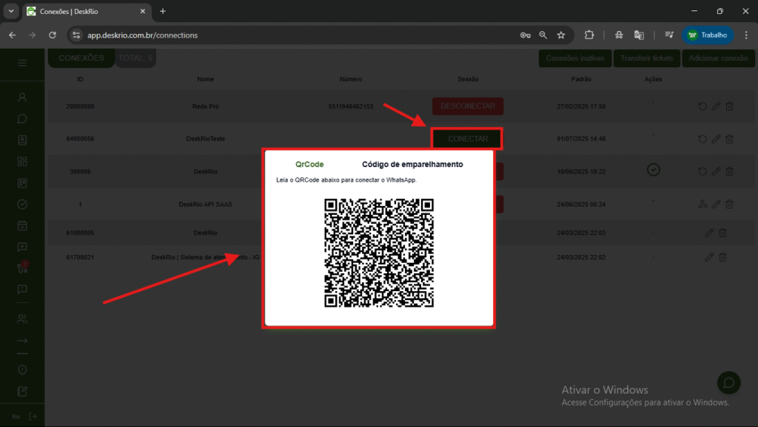Viewport: 758px width, 427px height.
Task: Open the user profile sidebar icon
Action: [x=22, y=98]
